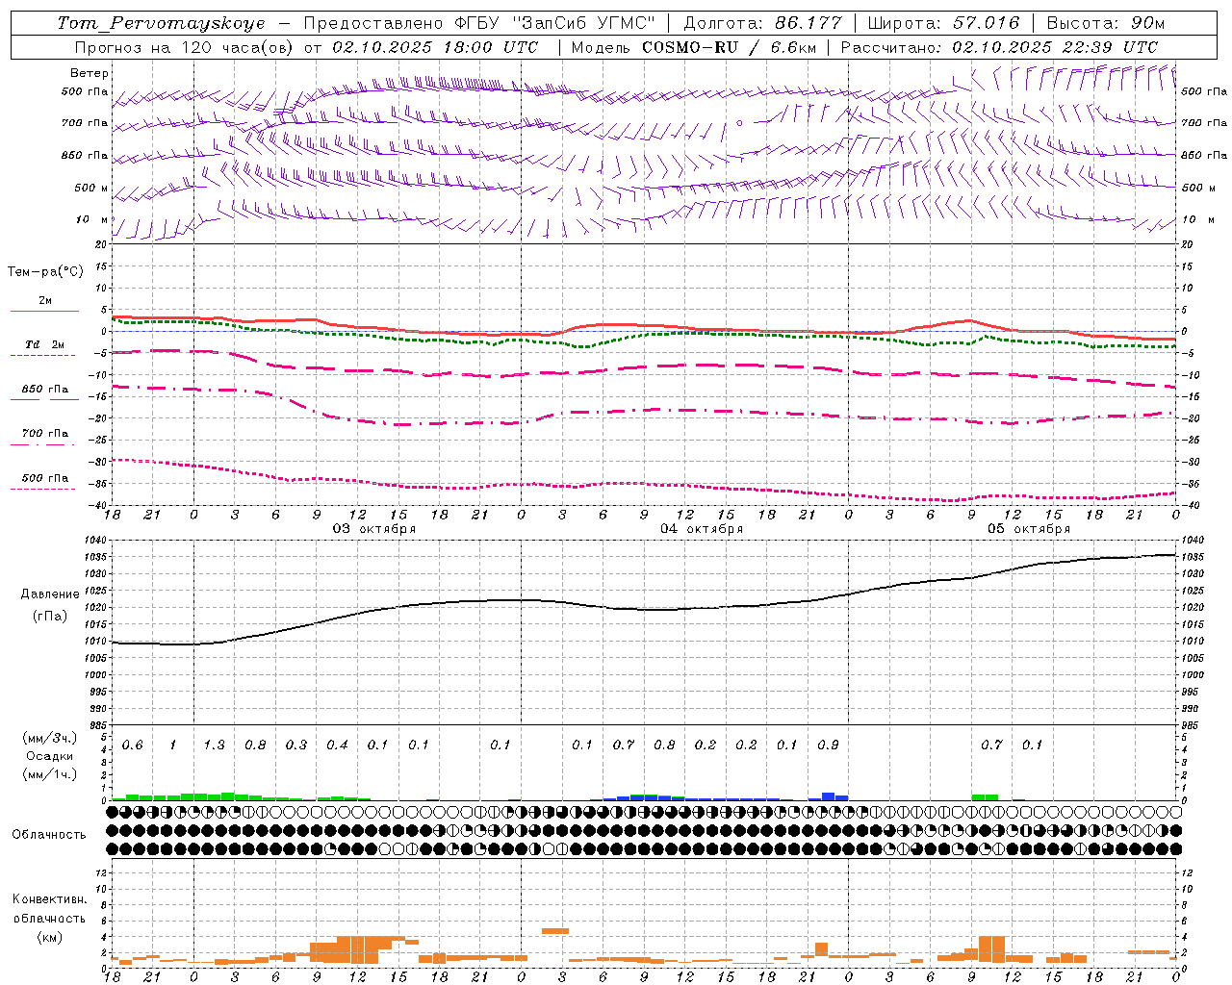Viewport: 1232px width, 985px height.
Task: Click the Модель COSMO-RU / 6.6км text
Action: (x=694, y=47)
